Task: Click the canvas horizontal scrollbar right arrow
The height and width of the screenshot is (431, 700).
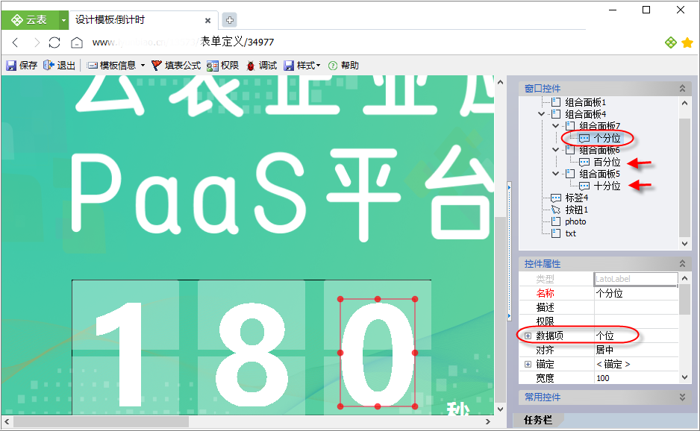Action: click(488, 421)
